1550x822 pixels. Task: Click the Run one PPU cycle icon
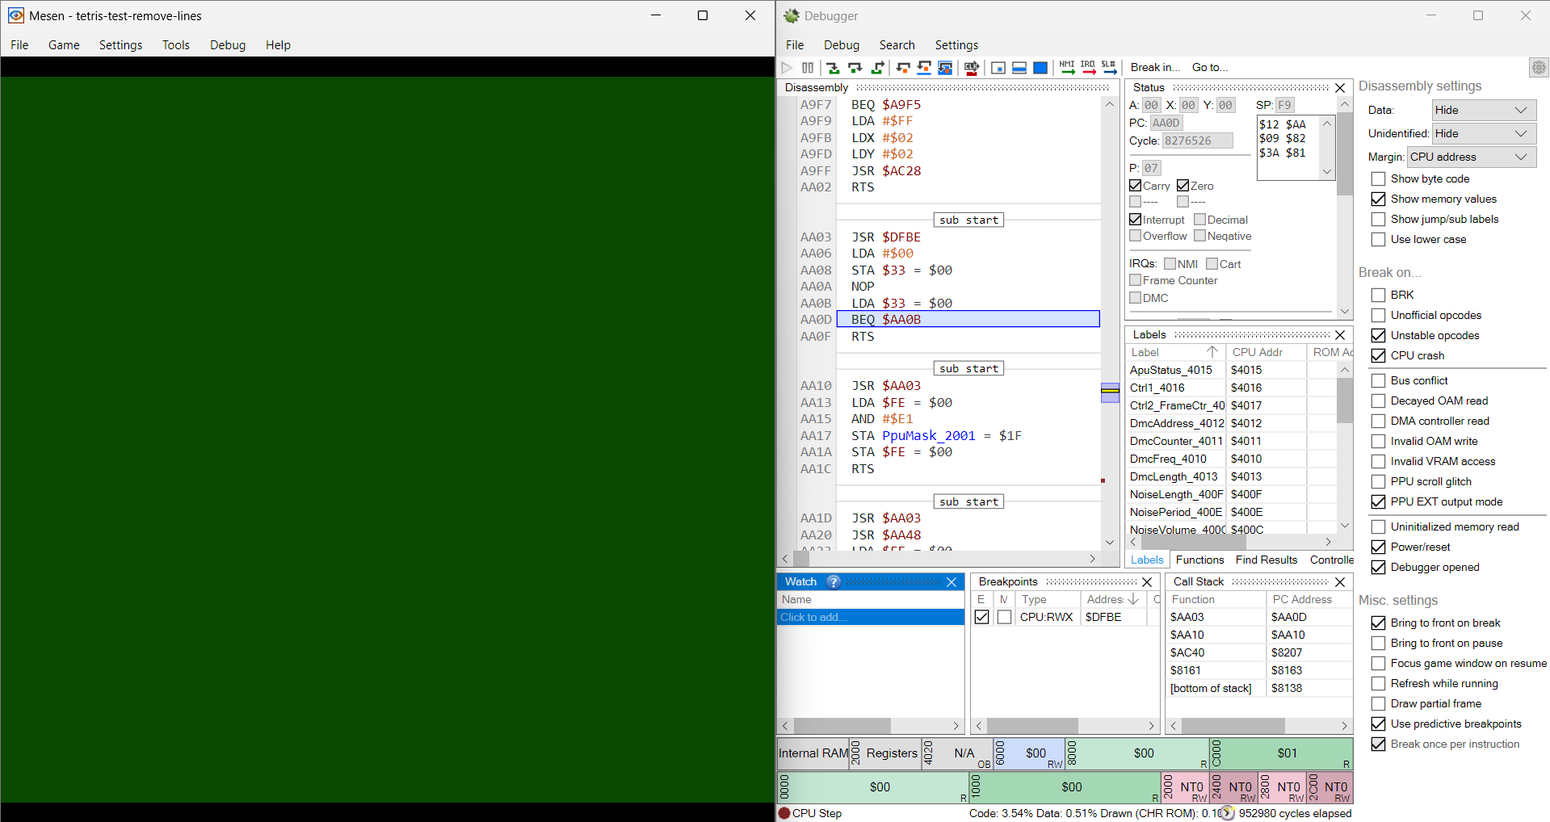[998, 68]
